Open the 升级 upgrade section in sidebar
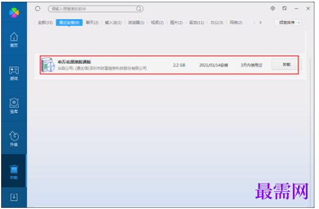This screenshot has width=319, height=209. 14,139
